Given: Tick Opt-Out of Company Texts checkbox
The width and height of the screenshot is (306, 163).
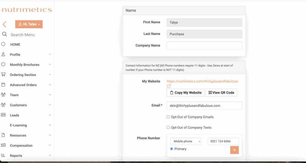Looking at the screenshot, I should [168, 127].
